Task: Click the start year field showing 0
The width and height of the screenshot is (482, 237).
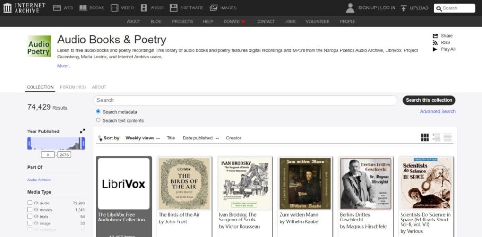Action: 48,155
